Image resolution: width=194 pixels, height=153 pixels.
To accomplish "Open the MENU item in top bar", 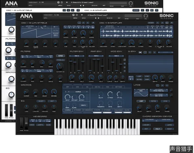I will [75, 18].
